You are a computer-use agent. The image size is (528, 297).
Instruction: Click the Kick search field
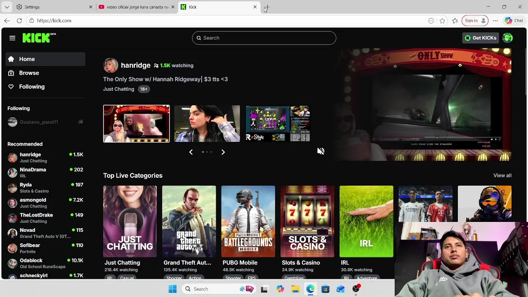[264, 38]
